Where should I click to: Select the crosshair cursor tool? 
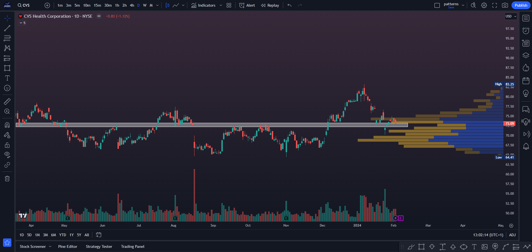click(7, 18)
